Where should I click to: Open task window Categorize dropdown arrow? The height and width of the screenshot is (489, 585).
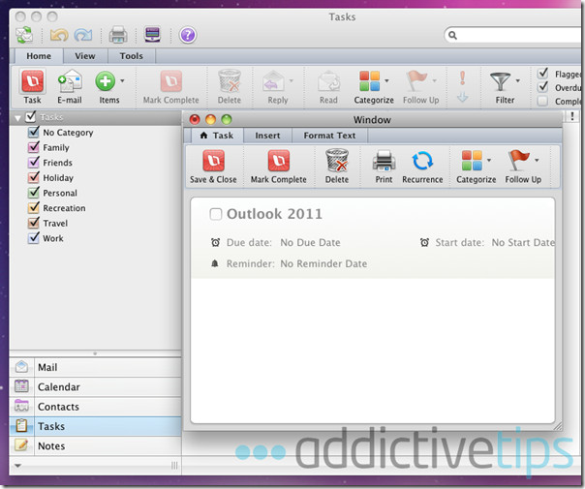489,161
